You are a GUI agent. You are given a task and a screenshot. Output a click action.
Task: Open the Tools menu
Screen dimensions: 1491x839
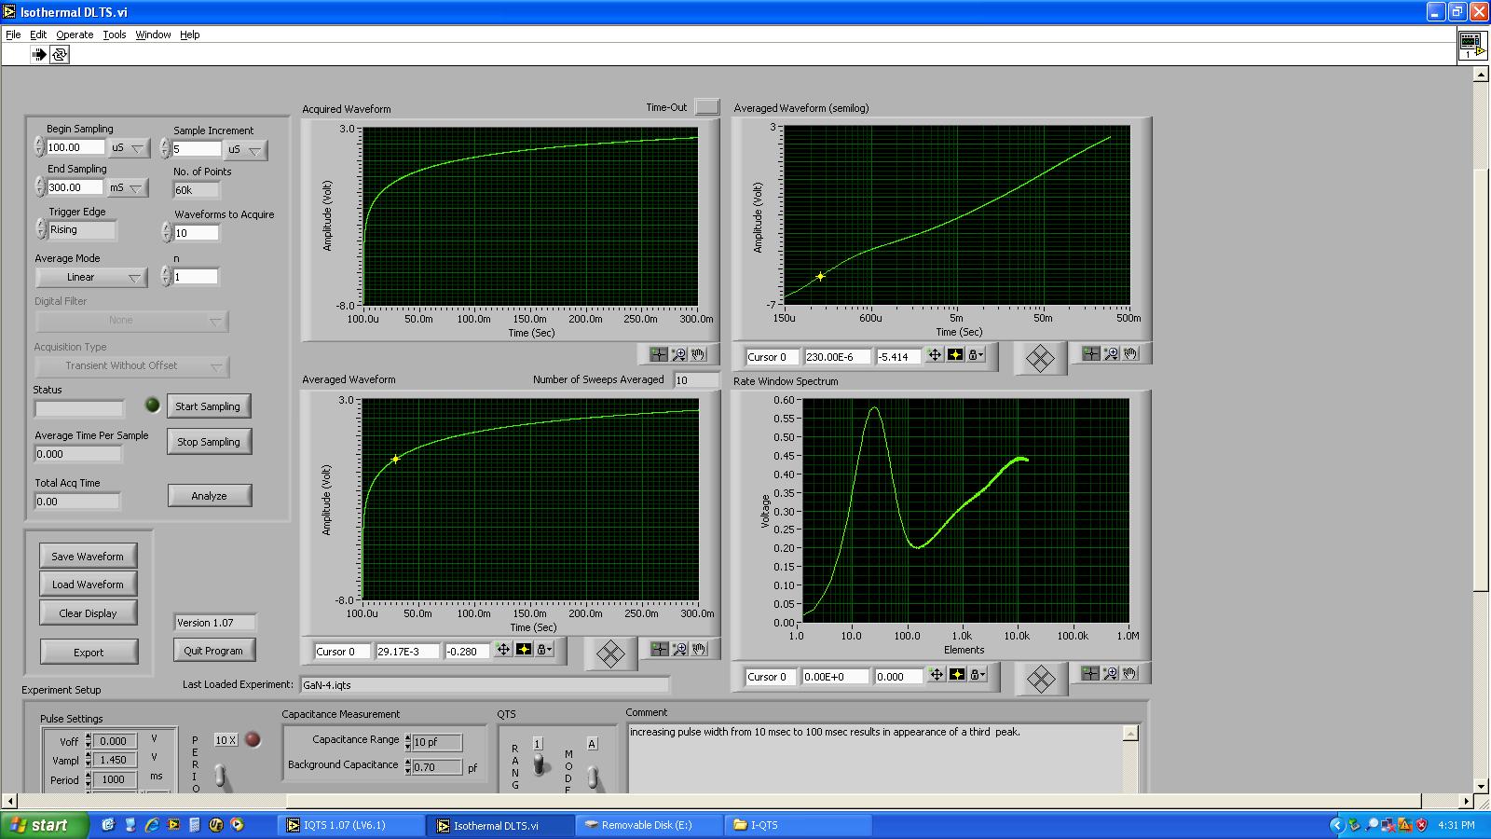tap(115, 34)
